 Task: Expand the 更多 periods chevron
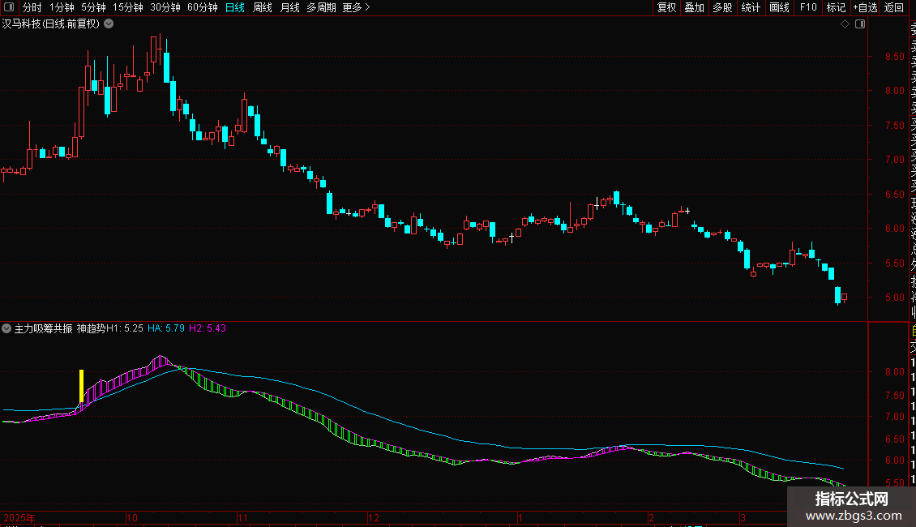click(367, 7)
